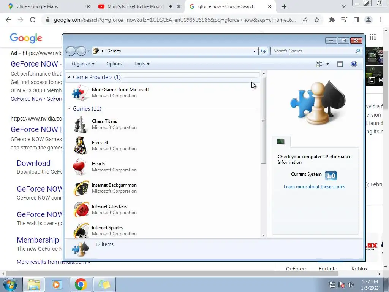This screenshot has height=292, width=389.
Task: Open Chrome tab search dropdown
Action: tap(343, 6)
